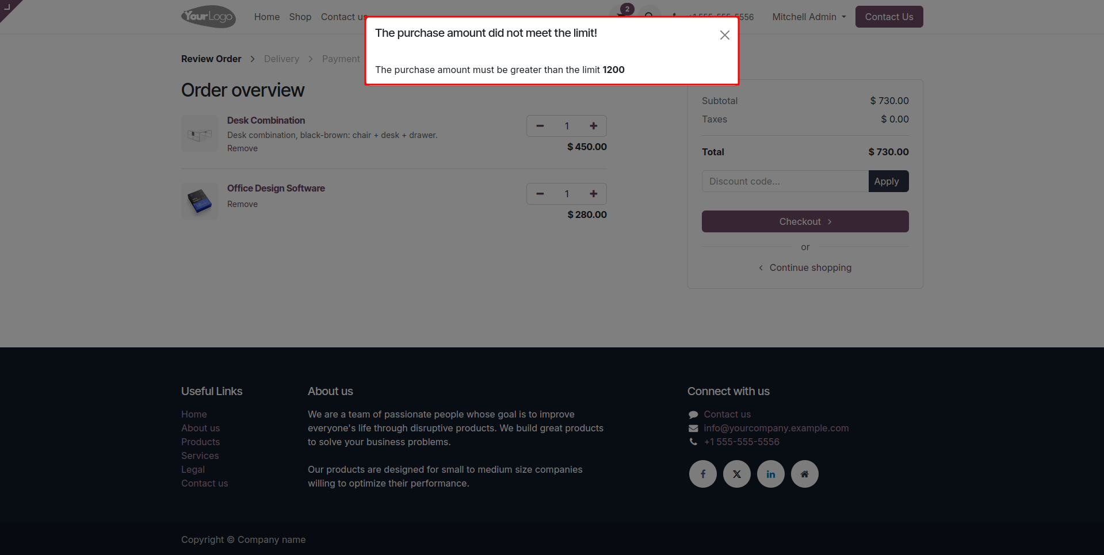Expand the Mitchell Admin user dropdown
Screen dimensions: 1104x555
809,17
